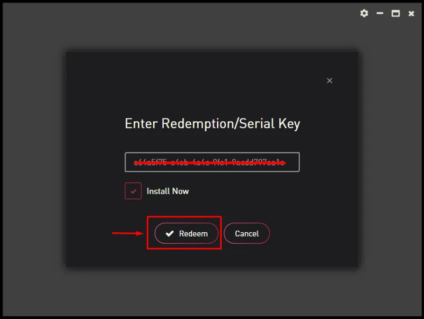The image size is (424, 319).
Task: Click the red arrow pointing to Redeem
Action: click(128, 233)
